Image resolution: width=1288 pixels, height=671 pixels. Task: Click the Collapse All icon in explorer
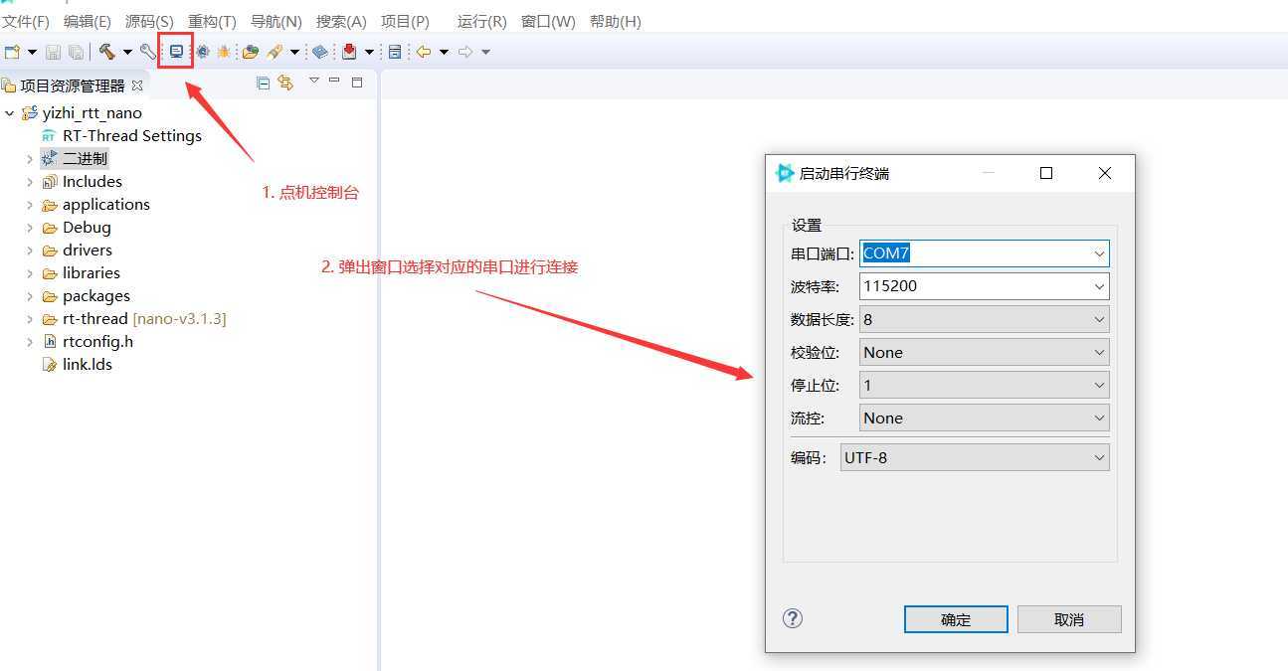263,84
